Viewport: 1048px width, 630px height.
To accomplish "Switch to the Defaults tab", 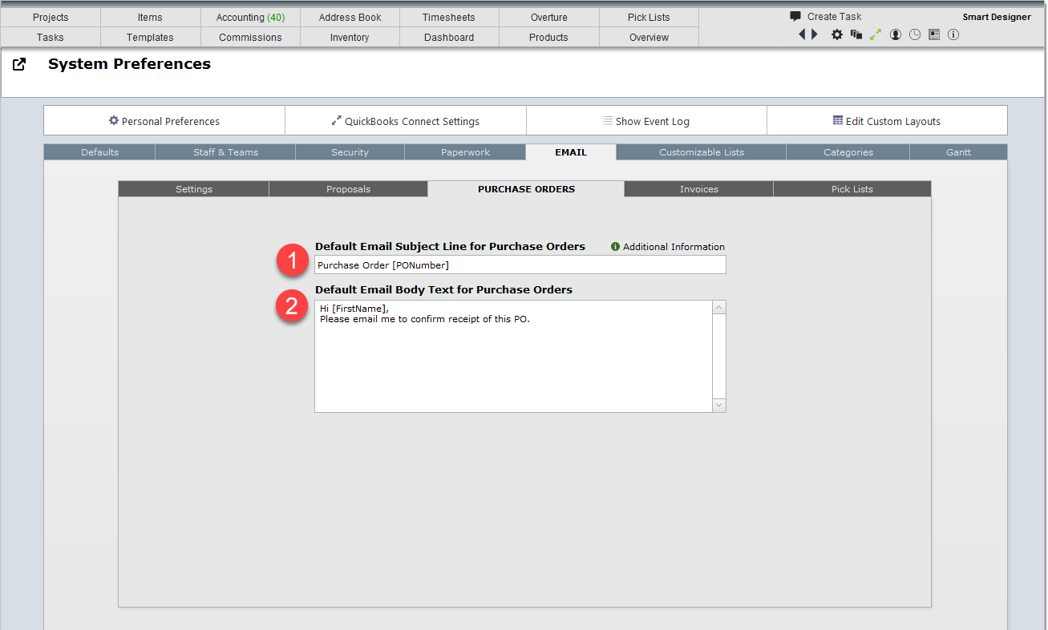I will coord(99,152).
